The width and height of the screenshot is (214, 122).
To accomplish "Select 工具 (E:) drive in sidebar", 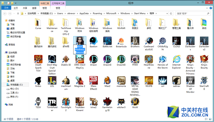I will point(14,93).
